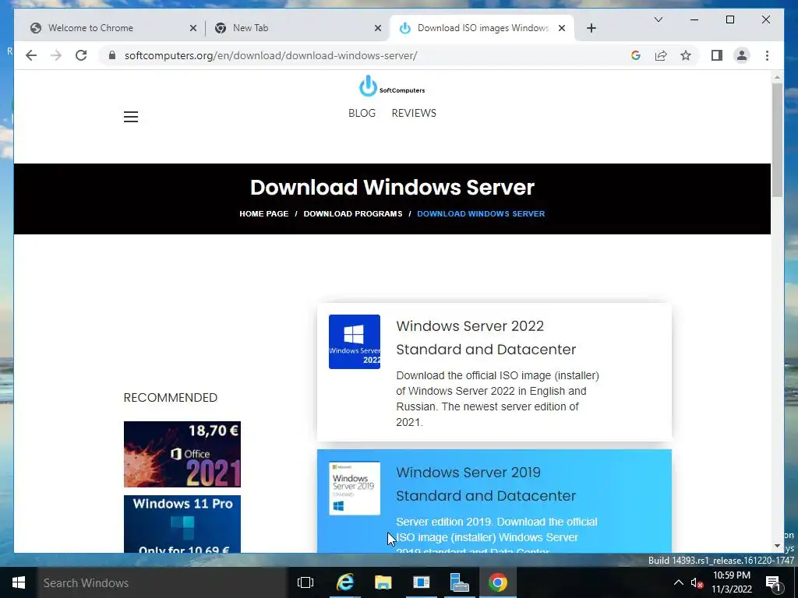This screenshot has width=798, height=598.
Task: Open the site hamburger menu
Action: 131,117
